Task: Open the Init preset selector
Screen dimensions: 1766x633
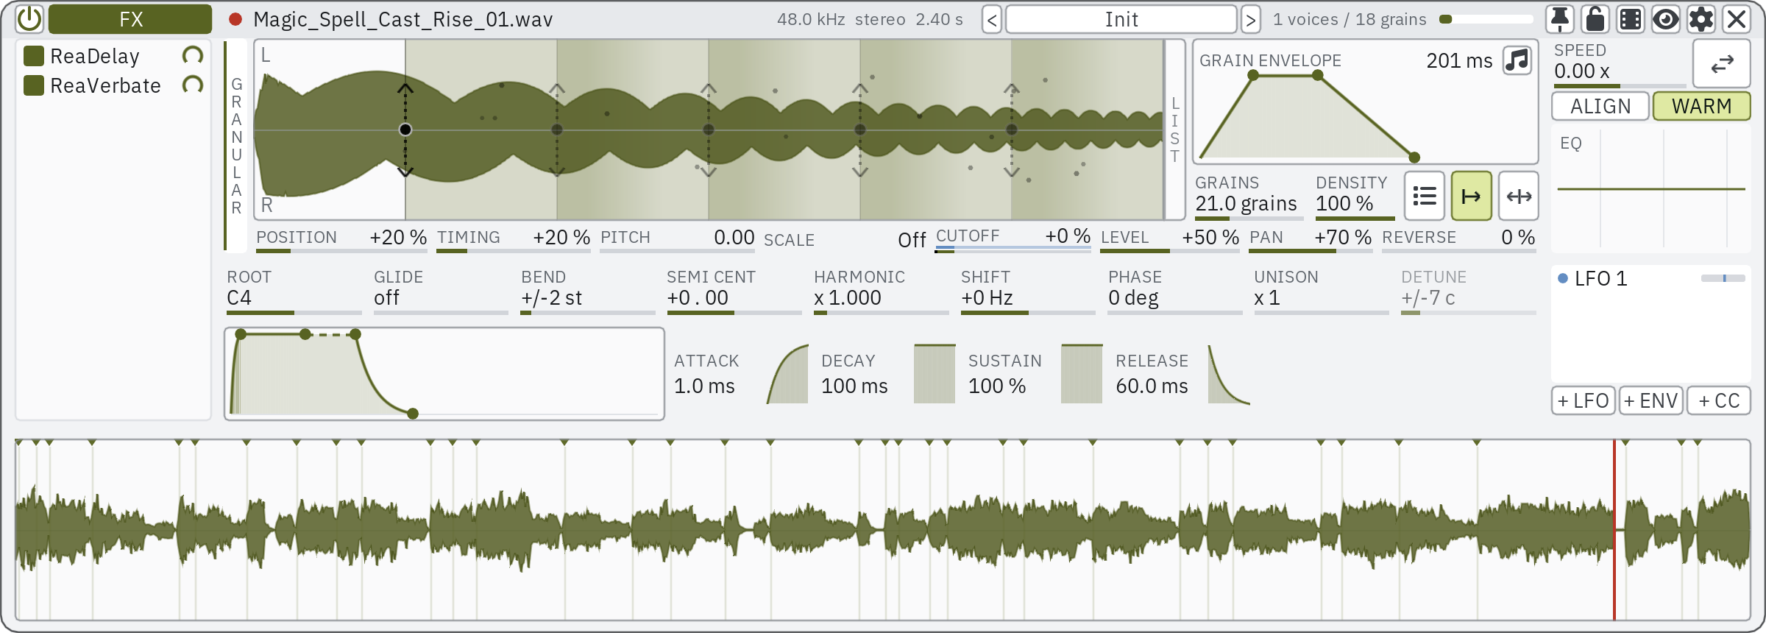Action: tap(1121, 20)
